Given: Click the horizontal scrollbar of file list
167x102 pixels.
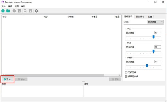Looking at the screenshot, I should pyautogui.click(x=54, y=75).
